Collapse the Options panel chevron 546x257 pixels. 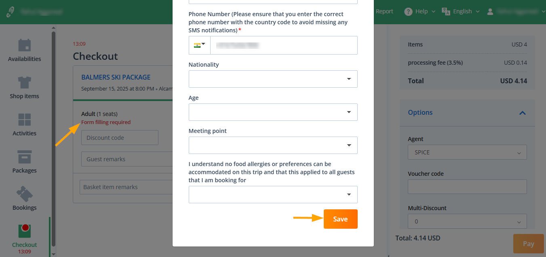point(522,113)
